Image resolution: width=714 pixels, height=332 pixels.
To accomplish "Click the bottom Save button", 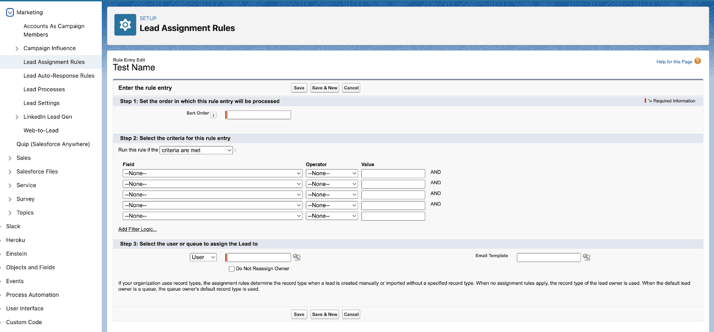I will coord(299,314).
